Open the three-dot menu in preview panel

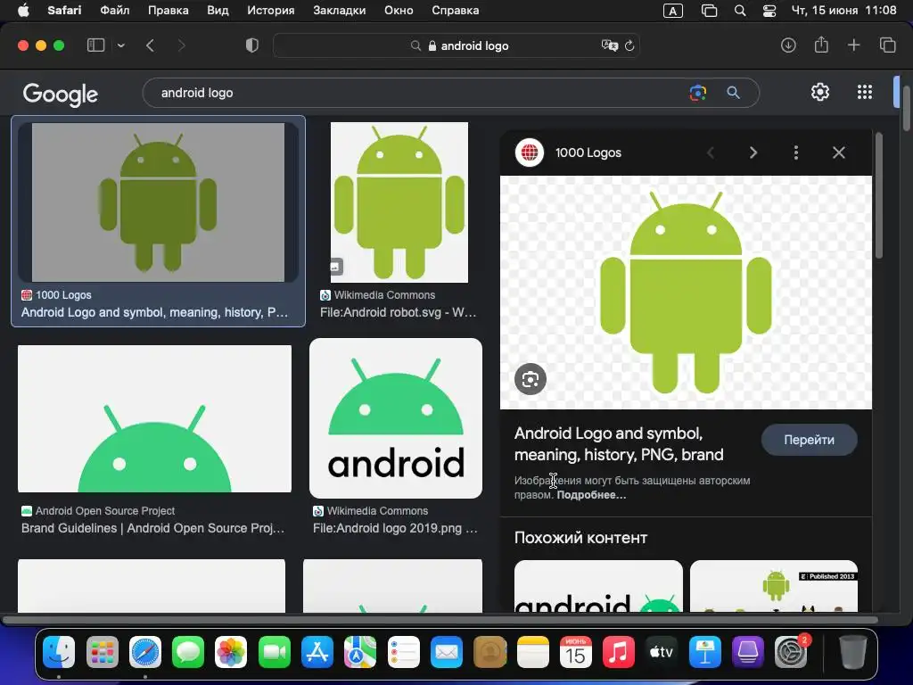[796, 153]
